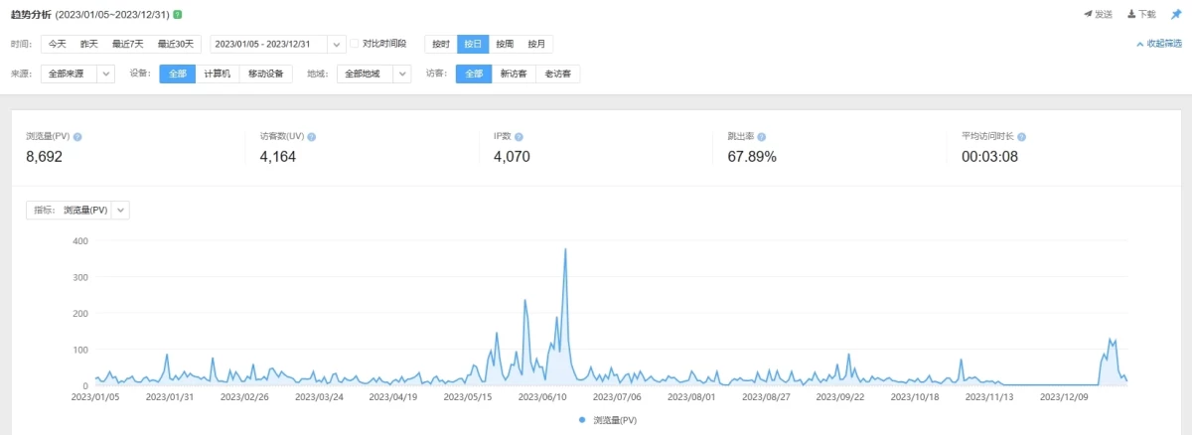Collapse filters via the 收起筛选 link
Image resolution: width=1192 pixels, height=435 pixels.
tap(1159, 44)
